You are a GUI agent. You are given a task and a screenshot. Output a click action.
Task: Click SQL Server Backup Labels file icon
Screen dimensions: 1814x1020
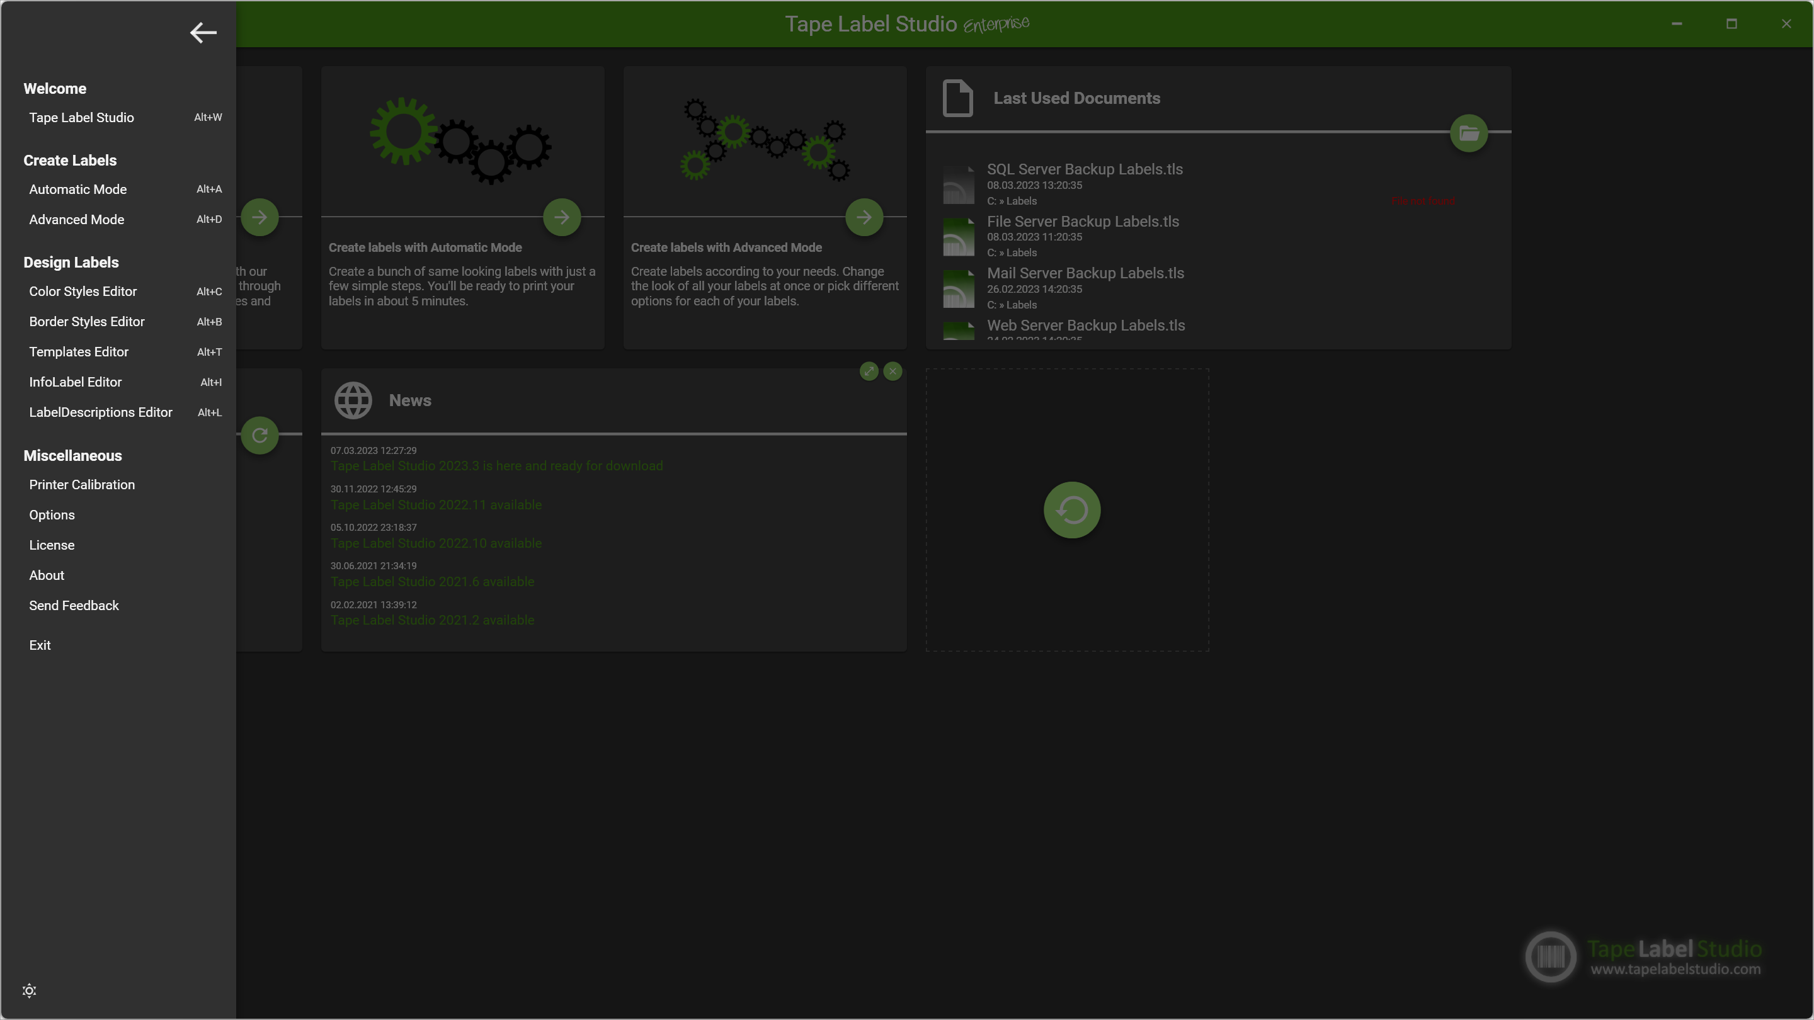point(959,184)
